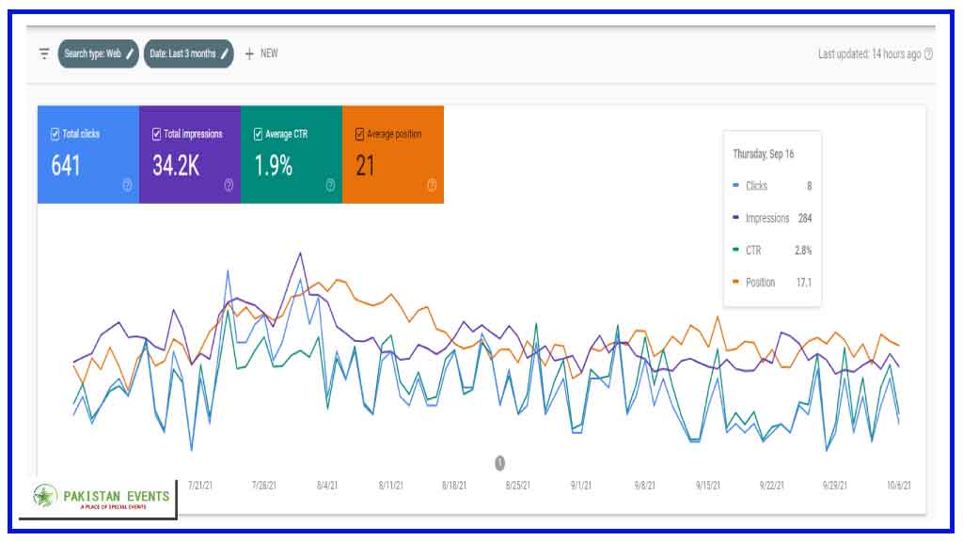Click pencil icon on Date chip

pos(225,54)
